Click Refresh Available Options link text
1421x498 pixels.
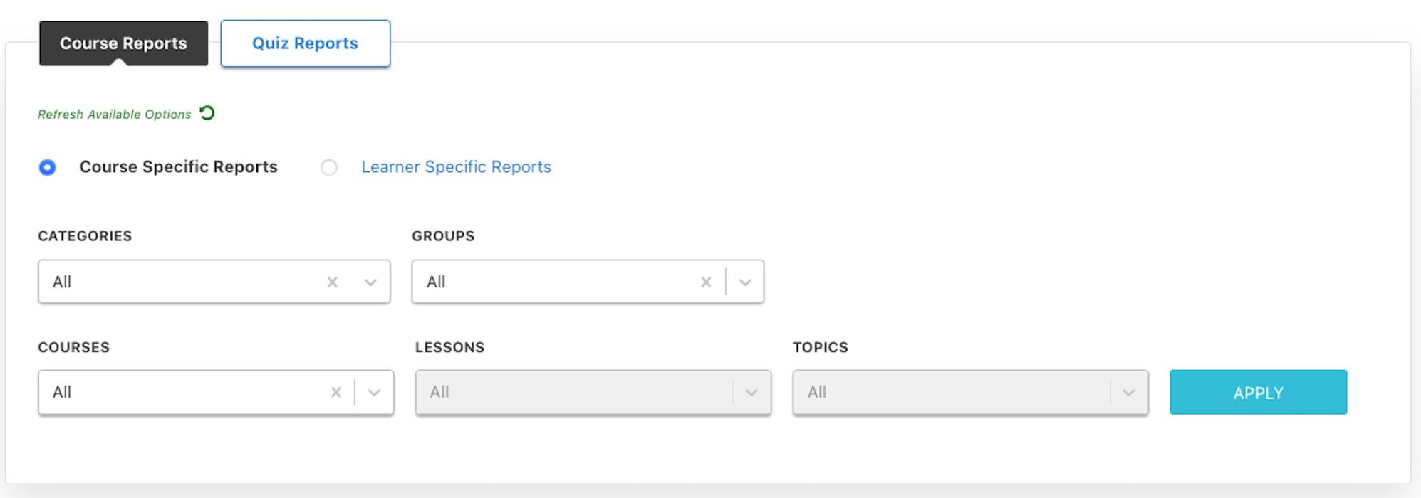click(114, 115)
